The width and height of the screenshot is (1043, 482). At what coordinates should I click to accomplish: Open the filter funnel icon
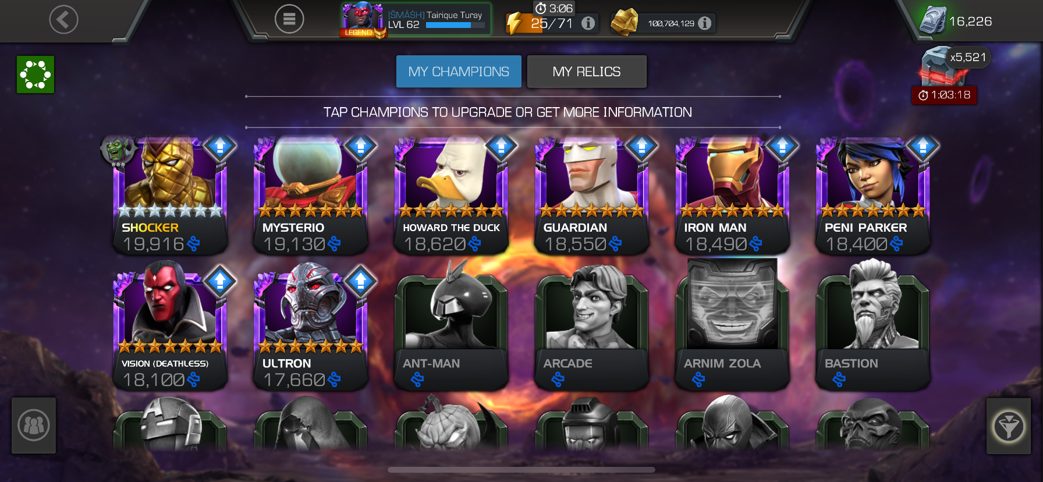1008,426
